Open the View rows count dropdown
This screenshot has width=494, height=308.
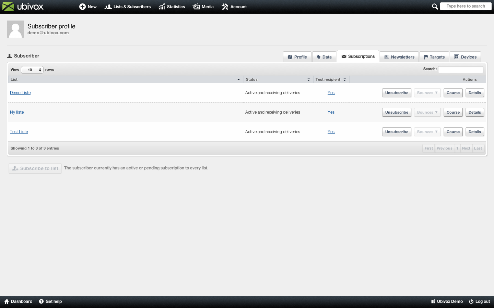32,70
